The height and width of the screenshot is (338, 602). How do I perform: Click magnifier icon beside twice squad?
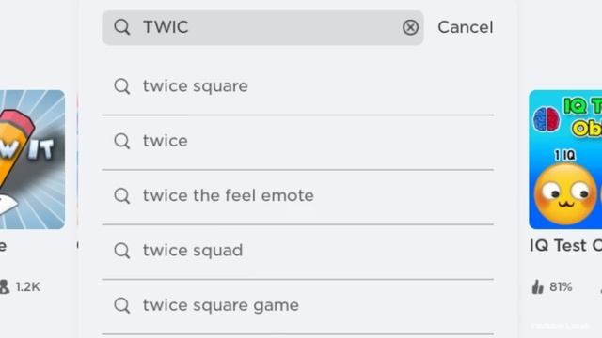click(x=122, y=251)
